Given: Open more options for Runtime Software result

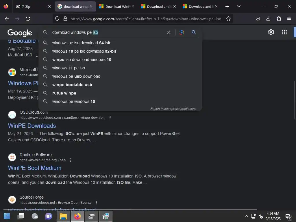Looking at the screenshot, I should click(x=71, y=160).
